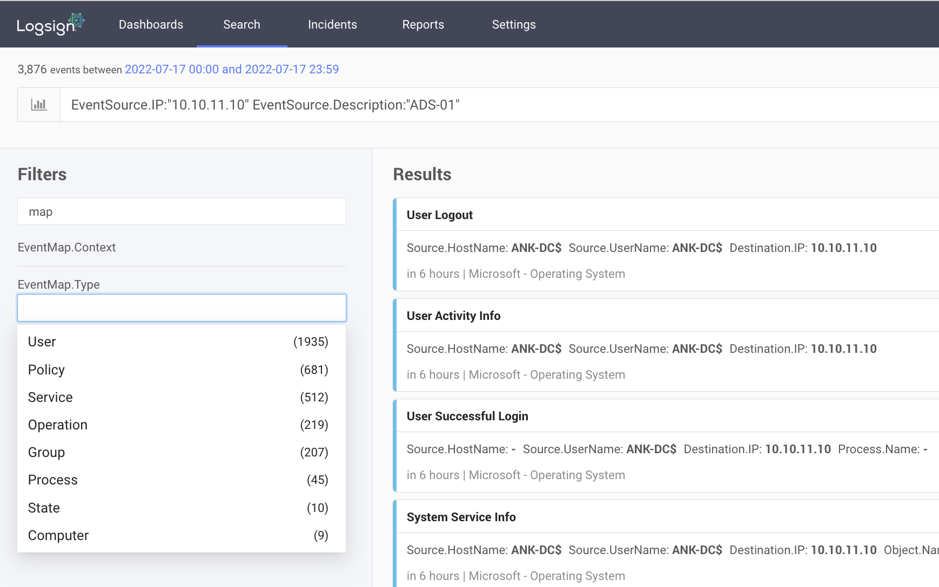939x587 pixels.
Task: Pick the Computer option (9)
Action: pos(182,535)
